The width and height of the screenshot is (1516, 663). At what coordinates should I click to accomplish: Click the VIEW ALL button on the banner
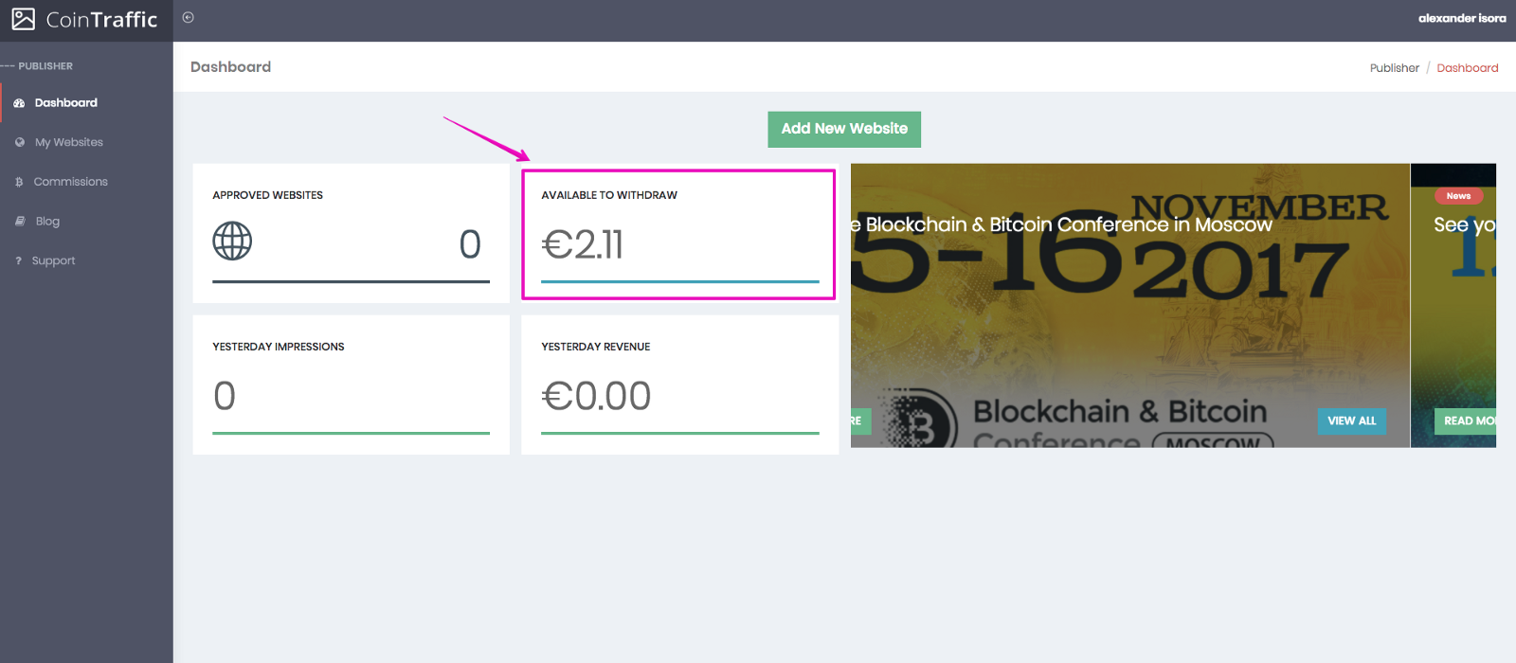[x=1351, y=421]
